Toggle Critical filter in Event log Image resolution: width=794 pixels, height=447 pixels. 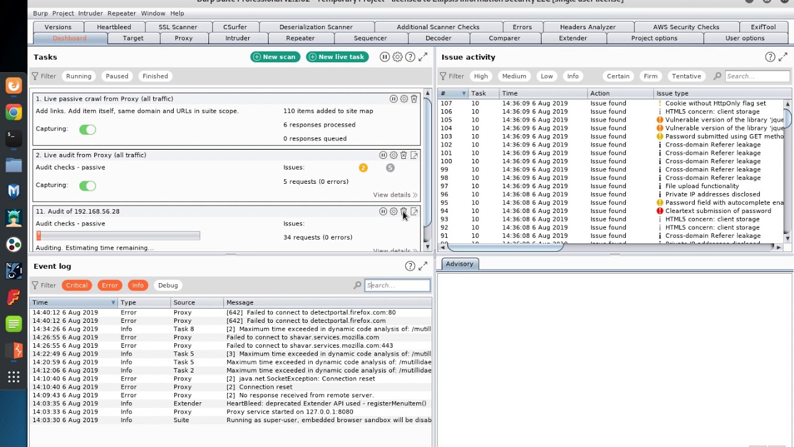tap(77, 286)
